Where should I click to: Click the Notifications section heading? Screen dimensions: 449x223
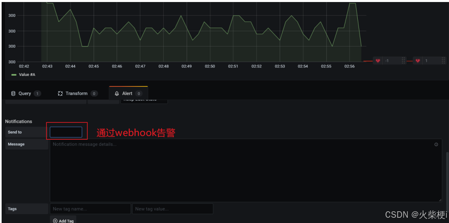[x=19, y=122]
